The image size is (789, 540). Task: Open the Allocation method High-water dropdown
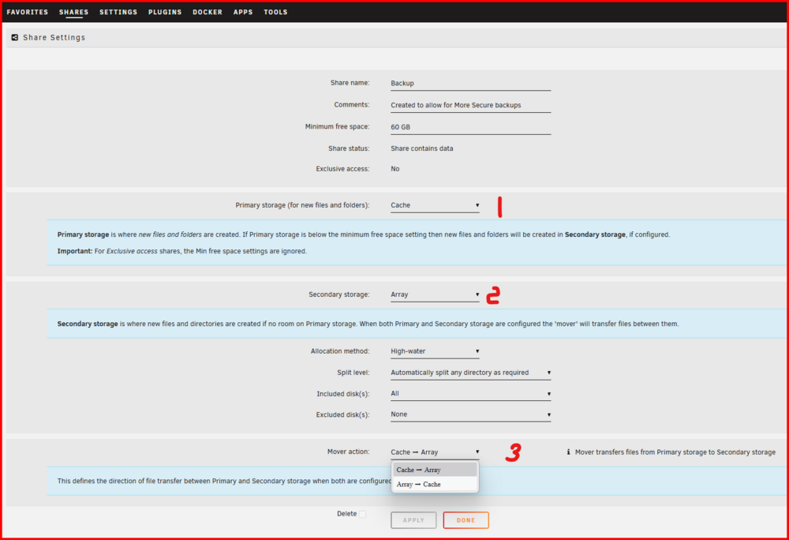point(435,351)
